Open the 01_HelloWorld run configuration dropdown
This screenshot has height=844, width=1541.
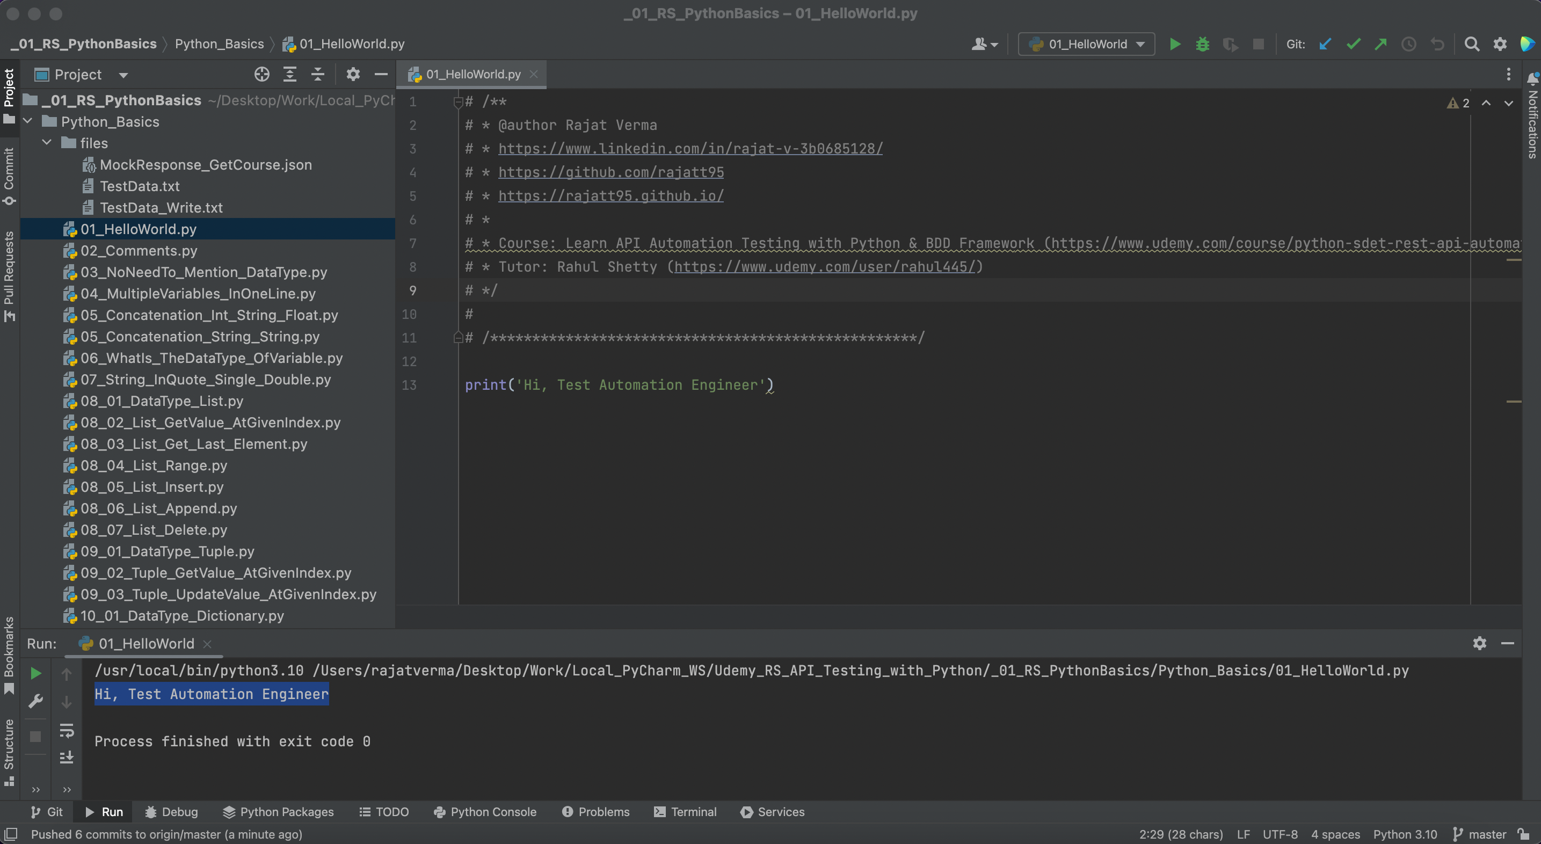point(1086,44)
